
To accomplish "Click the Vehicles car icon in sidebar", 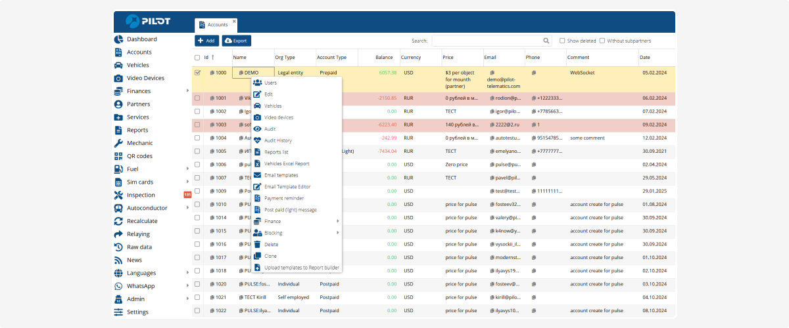I will 118,65.
